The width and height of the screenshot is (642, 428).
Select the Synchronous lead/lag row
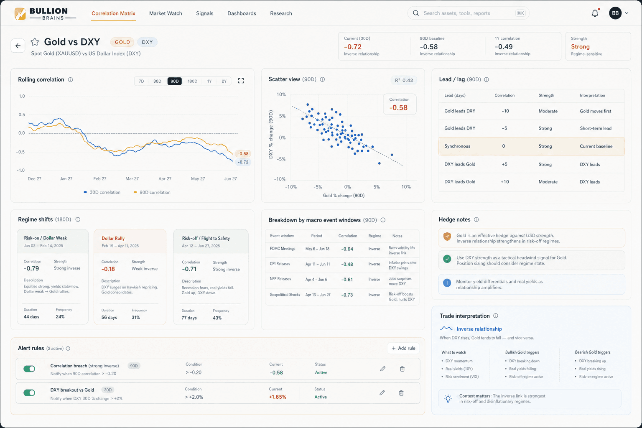pyautogui.click(x=531, y=146)
